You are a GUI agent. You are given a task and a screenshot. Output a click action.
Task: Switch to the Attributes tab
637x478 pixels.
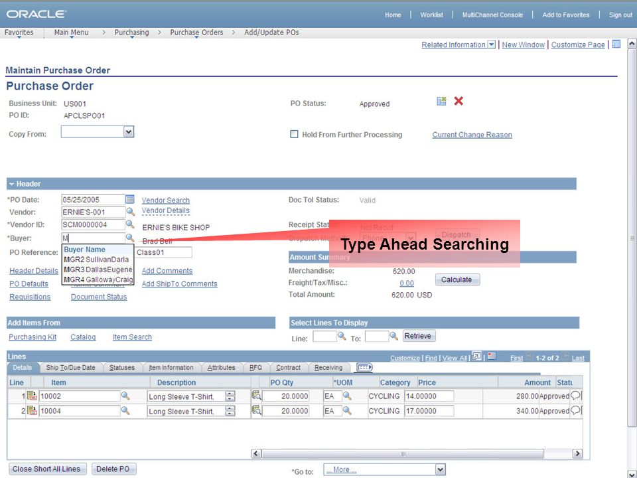click(222, 367)
